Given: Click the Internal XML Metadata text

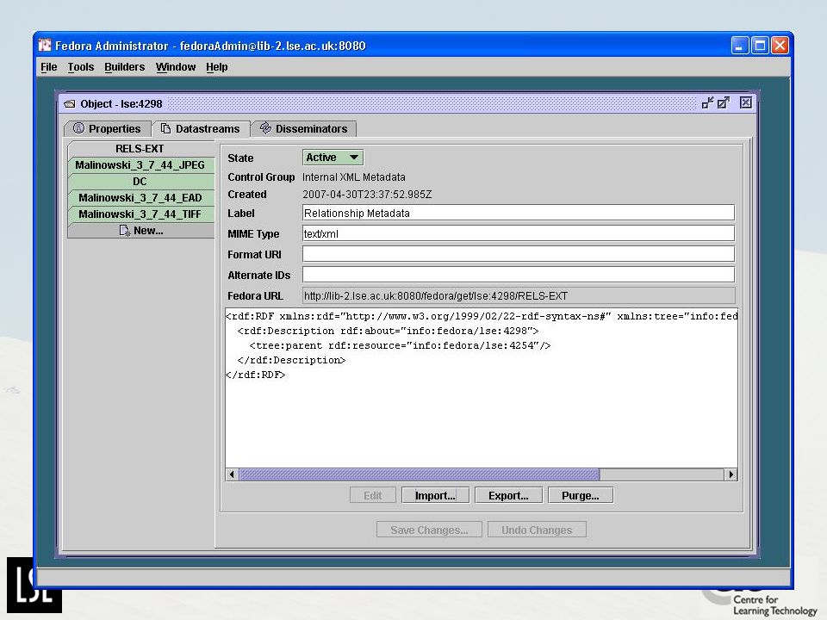Looking at the screenshot, I should tap(354, 177).
